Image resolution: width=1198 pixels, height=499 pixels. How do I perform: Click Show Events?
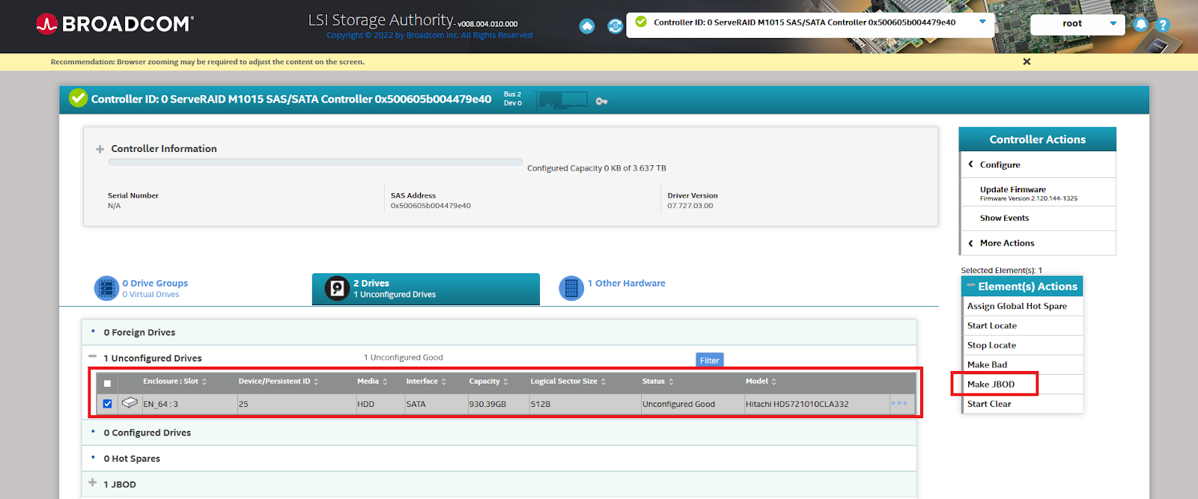[x=1038, y=218]
